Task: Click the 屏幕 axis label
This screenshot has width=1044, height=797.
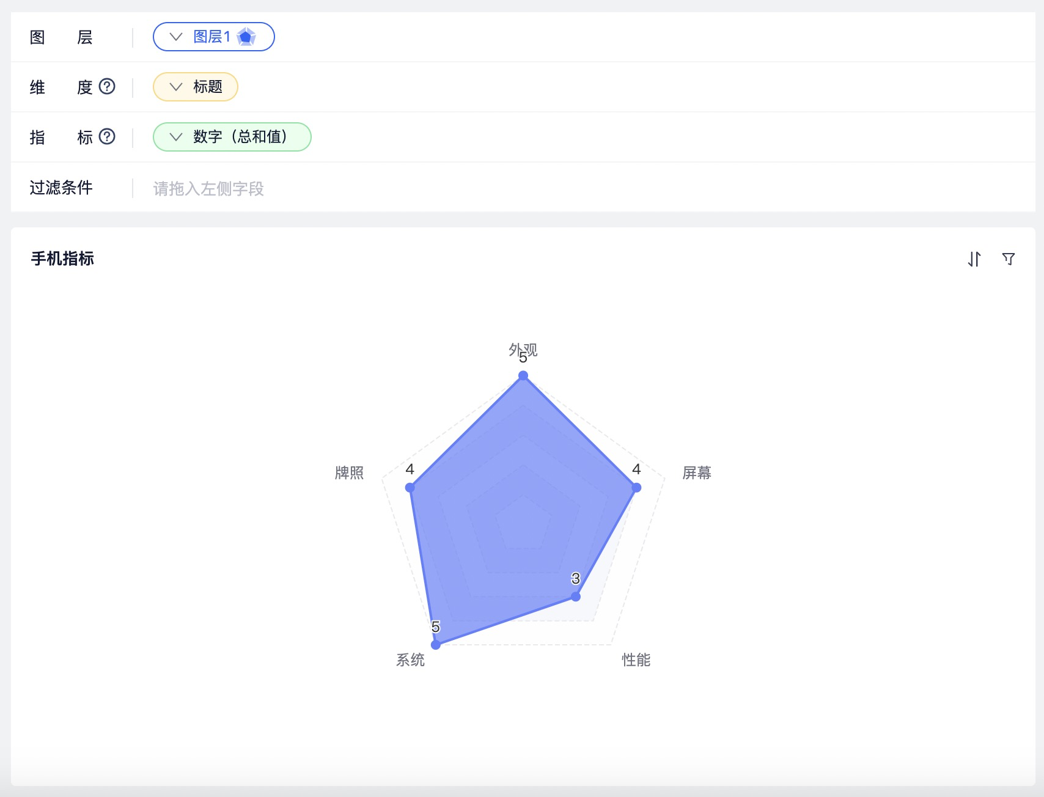Action: pos(697,472)
